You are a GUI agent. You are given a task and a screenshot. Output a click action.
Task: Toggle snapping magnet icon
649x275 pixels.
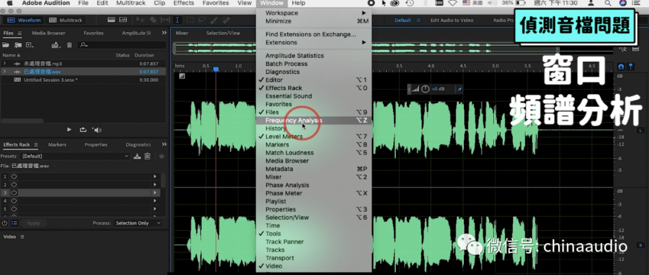pos(621,66)
